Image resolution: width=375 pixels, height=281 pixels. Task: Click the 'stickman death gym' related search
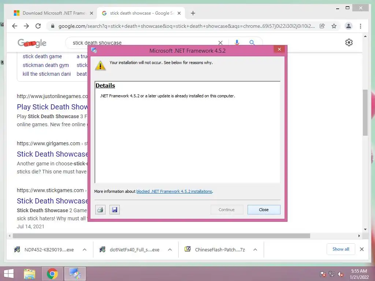click(46, 65)
